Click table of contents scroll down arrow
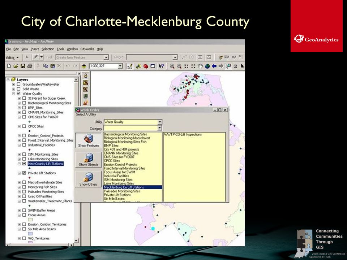Image resolution: width=347 pixels, height=260 pixels. tap(76, 240)
